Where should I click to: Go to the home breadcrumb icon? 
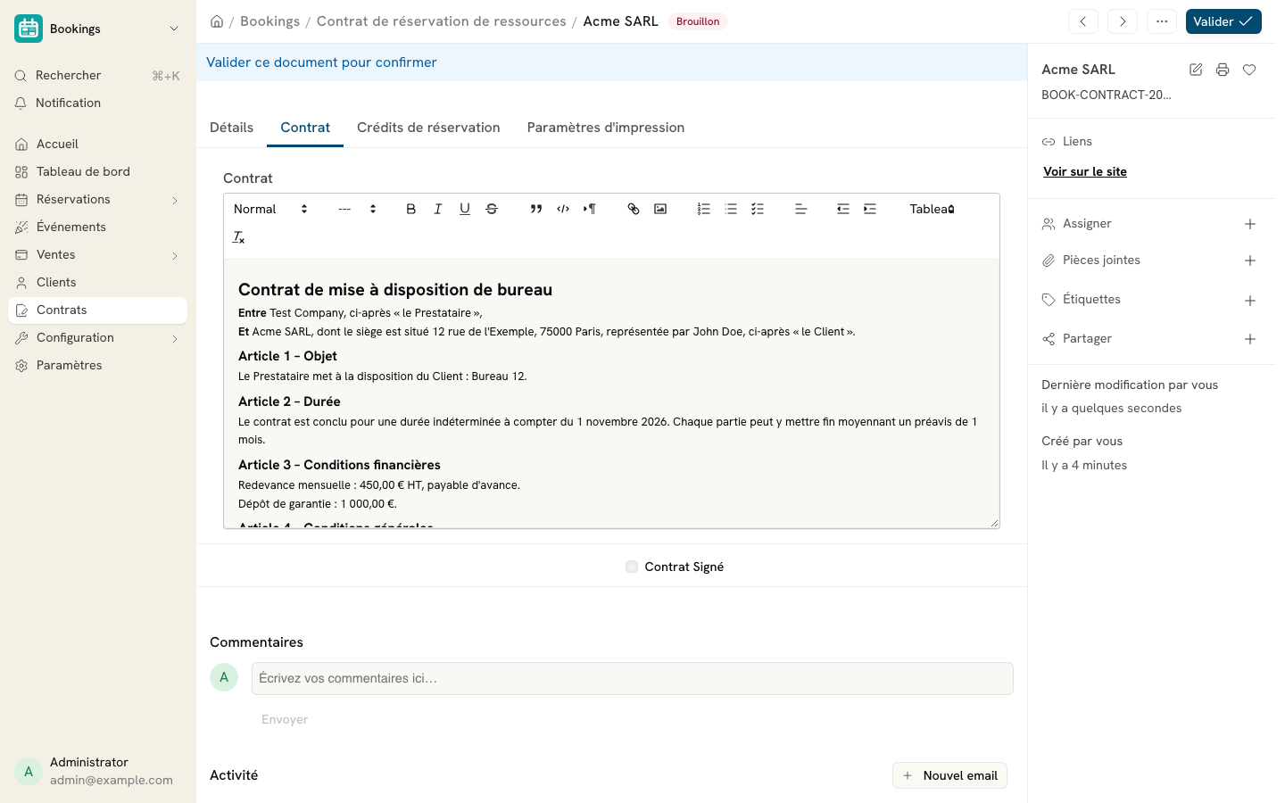tap(217, 21)
